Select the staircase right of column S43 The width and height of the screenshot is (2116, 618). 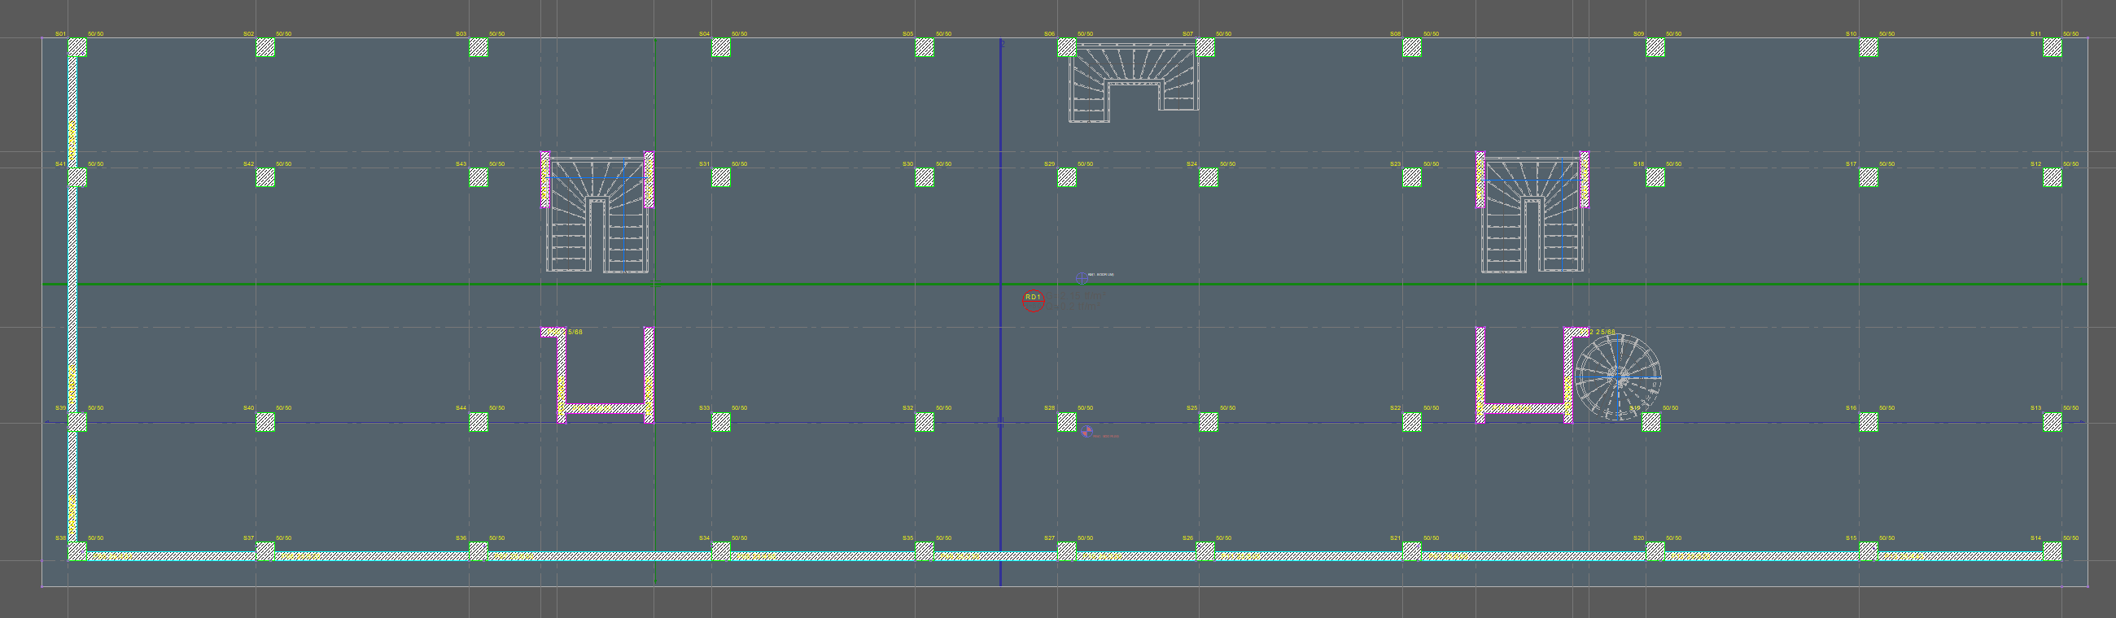click(x=599, y=214)
